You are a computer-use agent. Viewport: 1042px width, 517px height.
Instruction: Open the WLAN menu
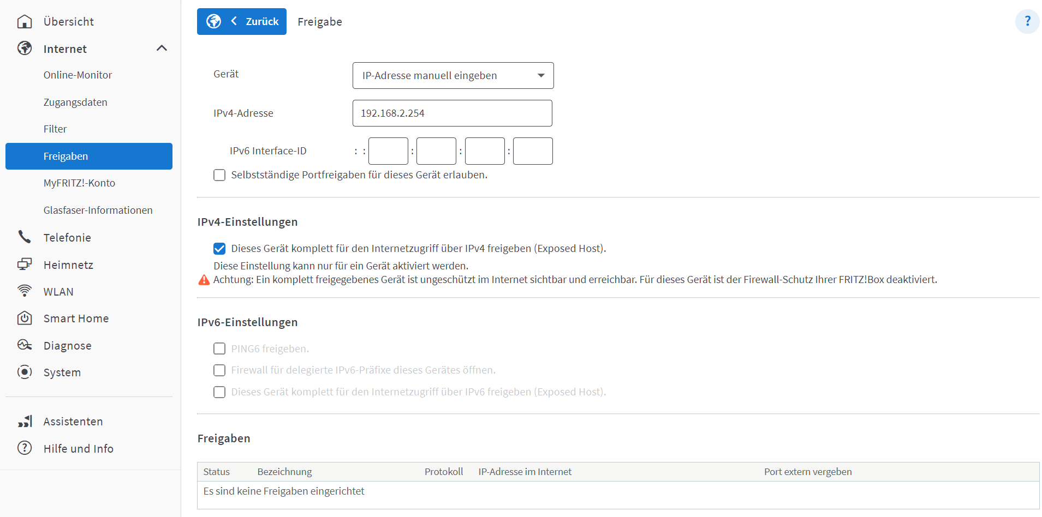tap(58, 291)
